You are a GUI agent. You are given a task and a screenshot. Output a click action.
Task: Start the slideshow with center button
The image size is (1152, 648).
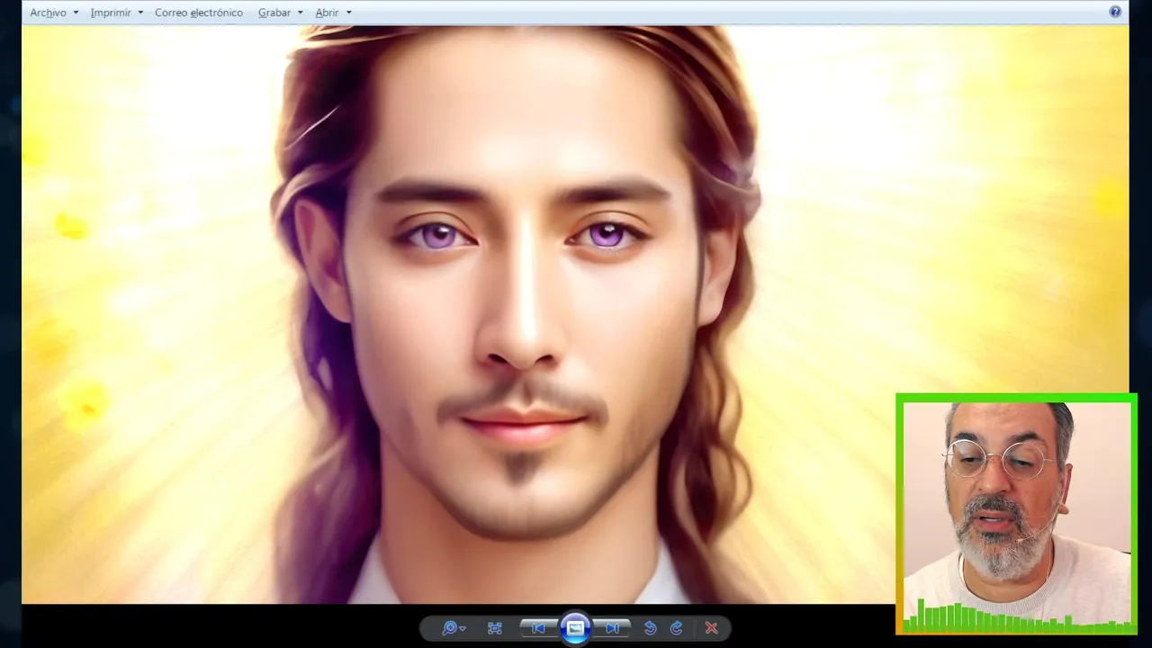tap(575, 627)
